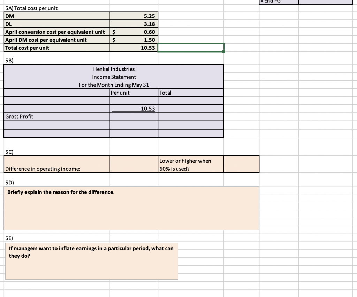Click the empty difference in operating income answer cell
Screen dimensions: 357x297
134,164
